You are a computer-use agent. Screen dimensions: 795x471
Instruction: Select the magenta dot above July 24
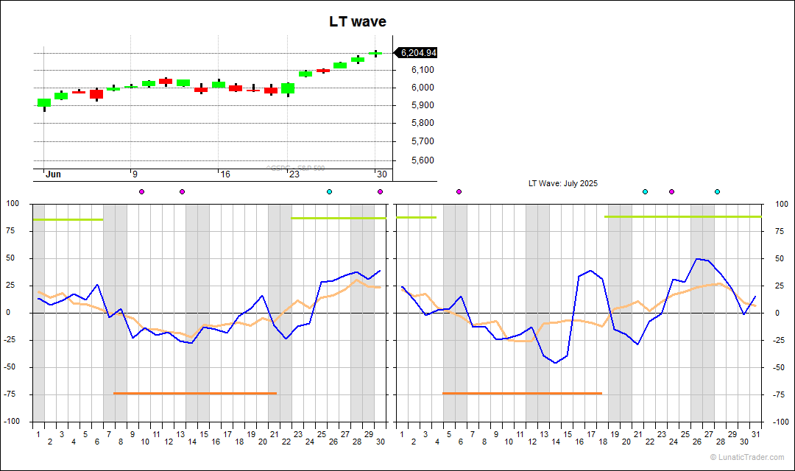tap(671, 192)
